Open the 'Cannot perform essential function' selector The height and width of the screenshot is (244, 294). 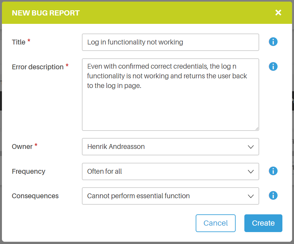[171, 196]
